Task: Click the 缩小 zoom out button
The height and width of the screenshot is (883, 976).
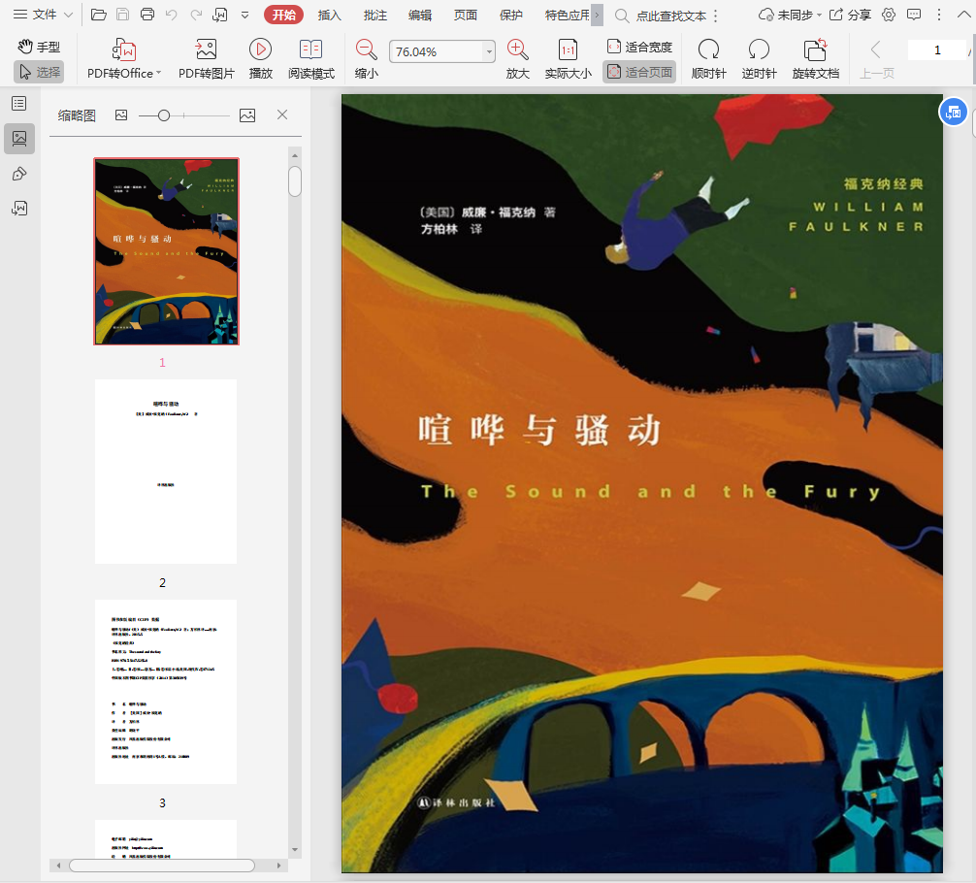Action: (366, 59)
